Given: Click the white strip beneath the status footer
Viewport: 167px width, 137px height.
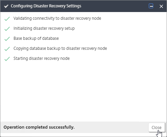Looking at the screenshot, I should [x=78, y=135].
